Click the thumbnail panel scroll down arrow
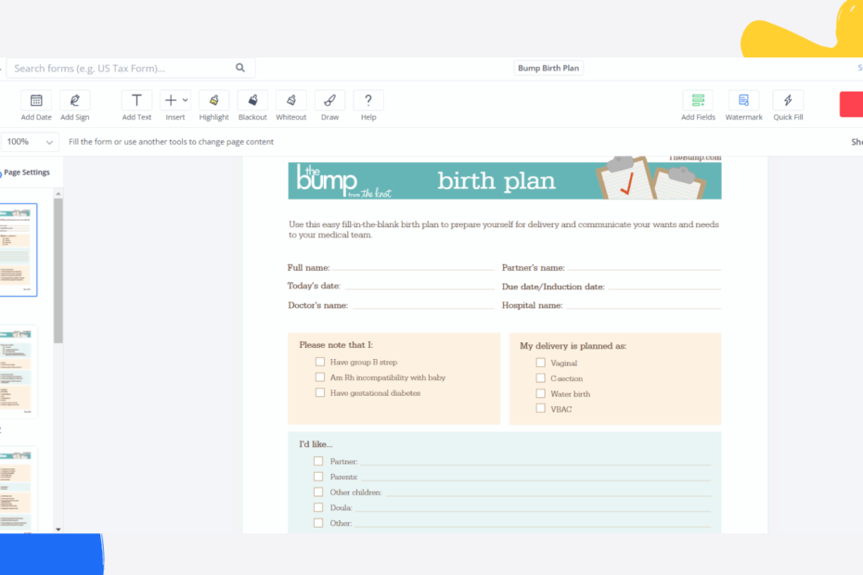 58,530
